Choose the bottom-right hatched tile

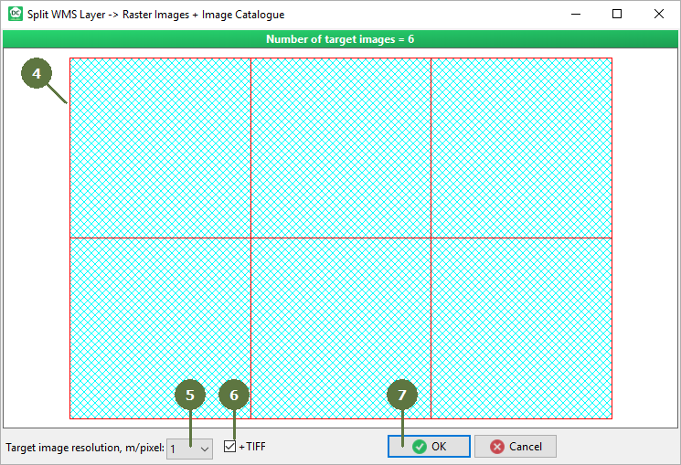pos(521,328)
